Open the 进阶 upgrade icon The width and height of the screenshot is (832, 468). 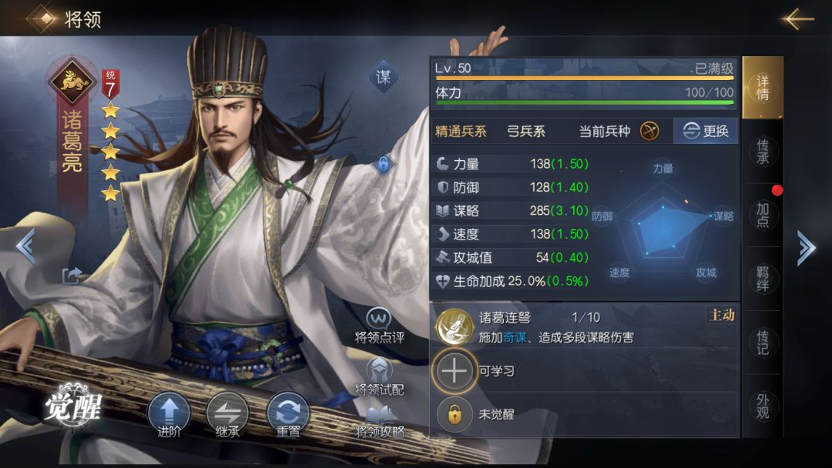click(x=169, y=414)
